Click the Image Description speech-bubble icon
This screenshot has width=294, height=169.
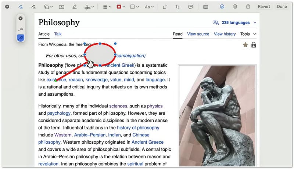(x=190, y=7)
